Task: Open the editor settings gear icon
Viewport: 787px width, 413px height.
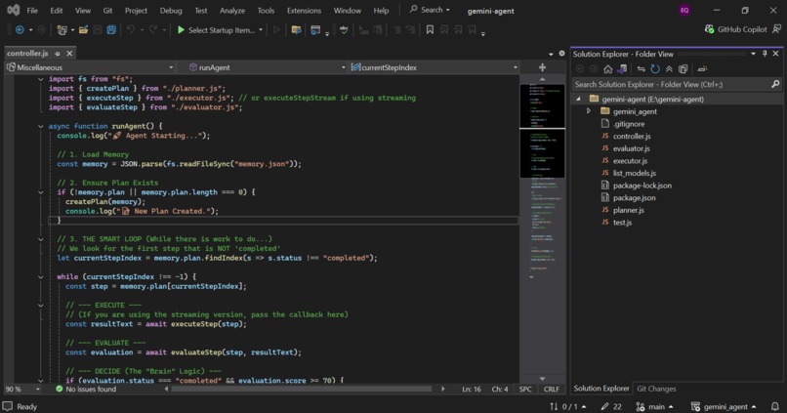Action: pos(561,53)
